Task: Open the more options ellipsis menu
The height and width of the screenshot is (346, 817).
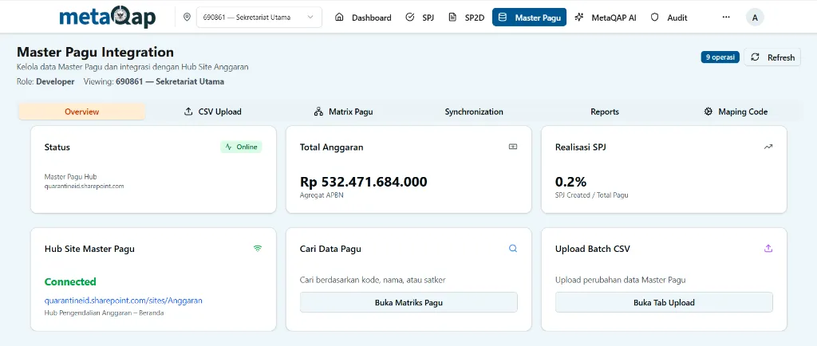Action: coord(726,18)
